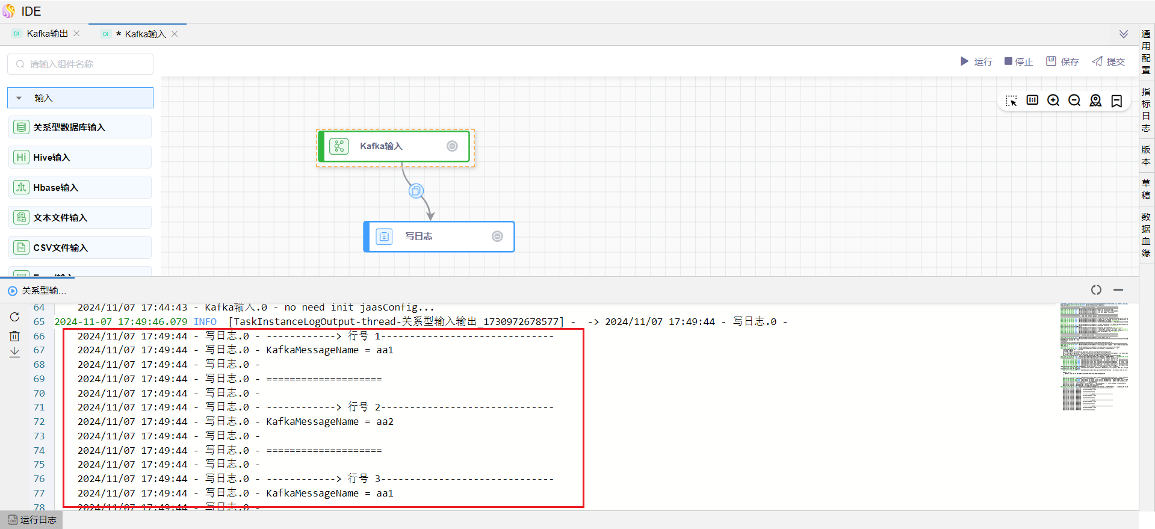
Task: Switch to the Kafka输出 tab
Action: (x=47, y=34)
